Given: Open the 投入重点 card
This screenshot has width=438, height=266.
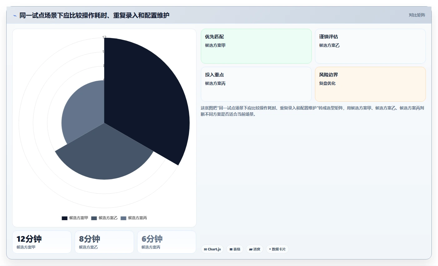Looking at the screenshot, I should [x=256, y=84].
